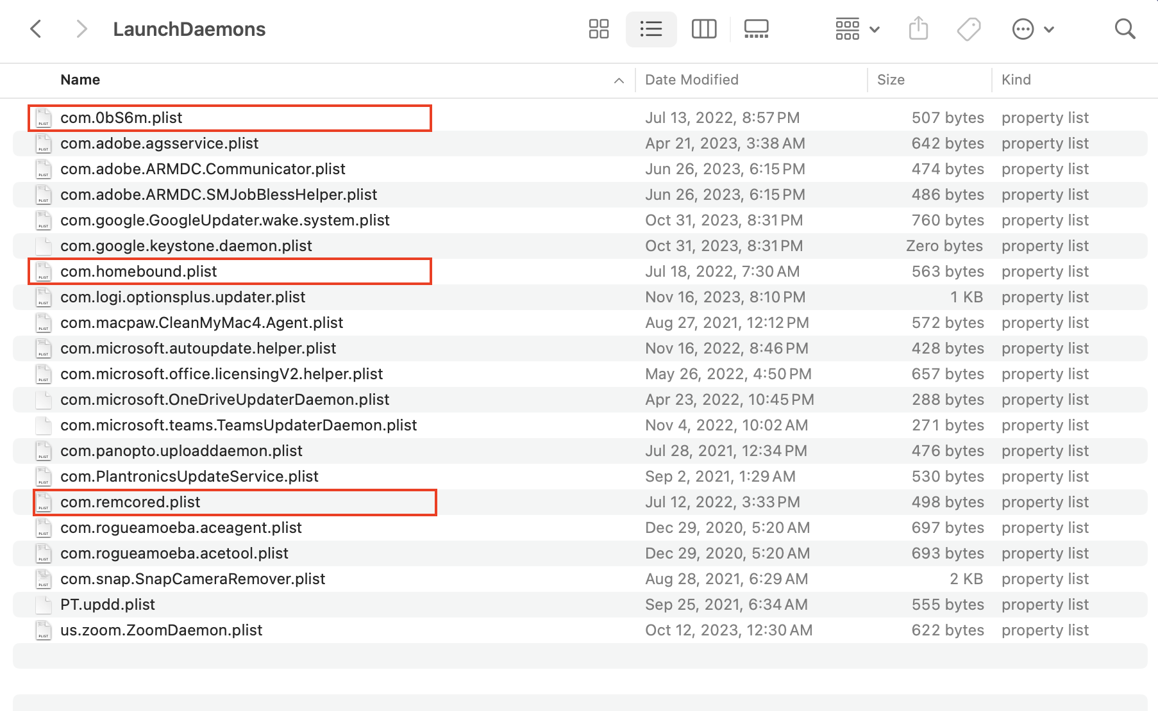The image size is (1158, 711).
Task: Select the com.remcored.plist file
Action: coord(130,502)
